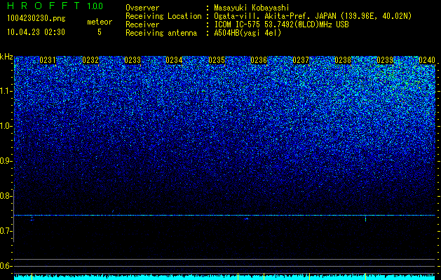This screenshot has width=441, height=280.
Task: Select the A504HB(yagi 4el) antenna text
Action: 247,33
